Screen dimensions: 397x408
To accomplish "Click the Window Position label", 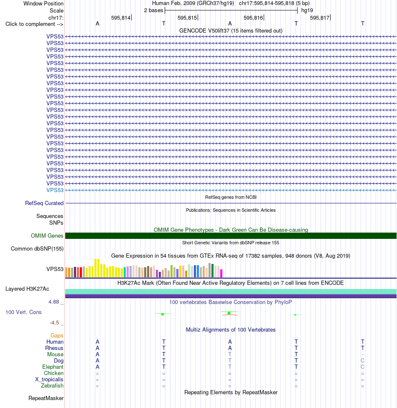I will pyautogui.click(x=43, y=4).
